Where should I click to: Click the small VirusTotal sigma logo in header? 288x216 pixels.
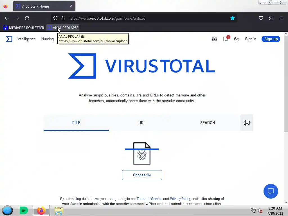pos(9,39)
